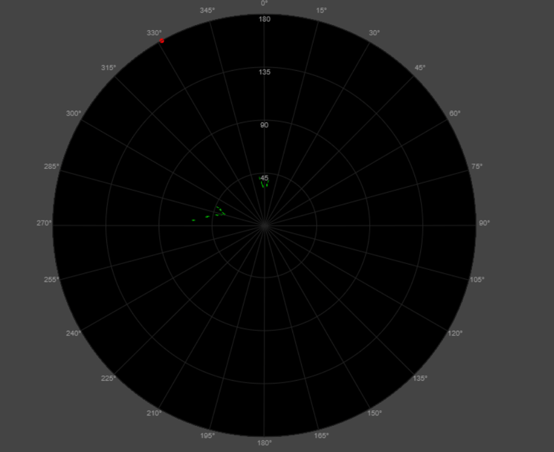This screenshot has width=554, height=452.
Task: Select the 180° angle label with degree sign
Action: 264,443
